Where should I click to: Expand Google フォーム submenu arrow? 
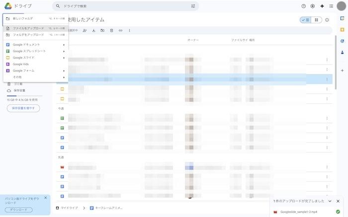[64, 71]
